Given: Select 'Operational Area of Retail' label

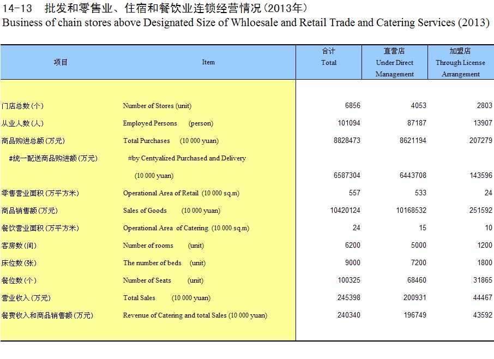Looking at the screenshot, I should pyautogui.click(x=161, y=193).
